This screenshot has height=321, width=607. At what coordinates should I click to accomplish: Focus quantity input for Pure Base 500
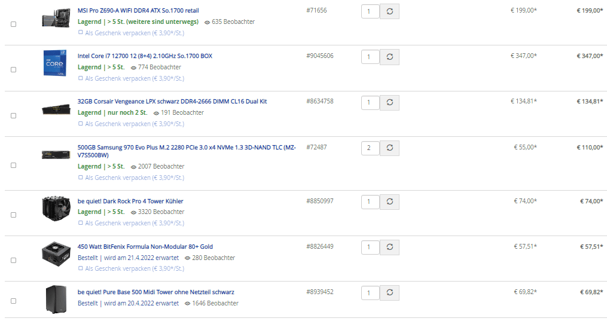click(x=370, y=292)
